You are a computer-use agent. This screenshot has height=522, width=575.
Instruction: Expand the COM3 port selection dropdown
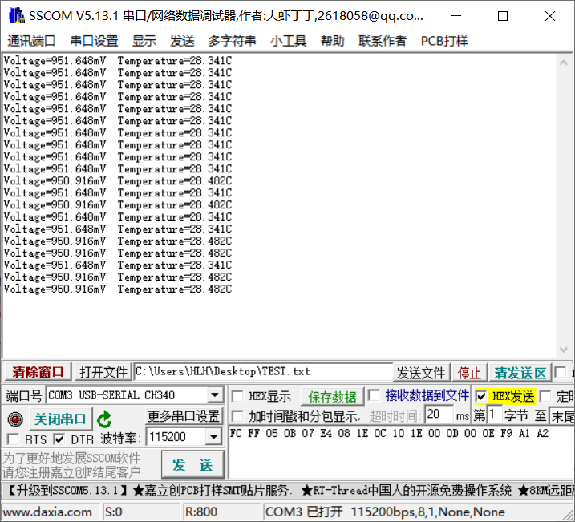[215, 395]
